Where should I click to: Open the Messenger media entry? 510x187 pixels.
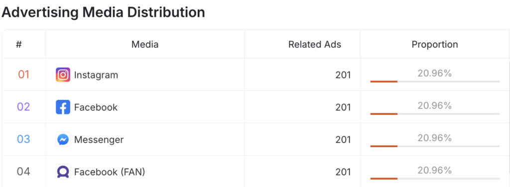(99, 140)
